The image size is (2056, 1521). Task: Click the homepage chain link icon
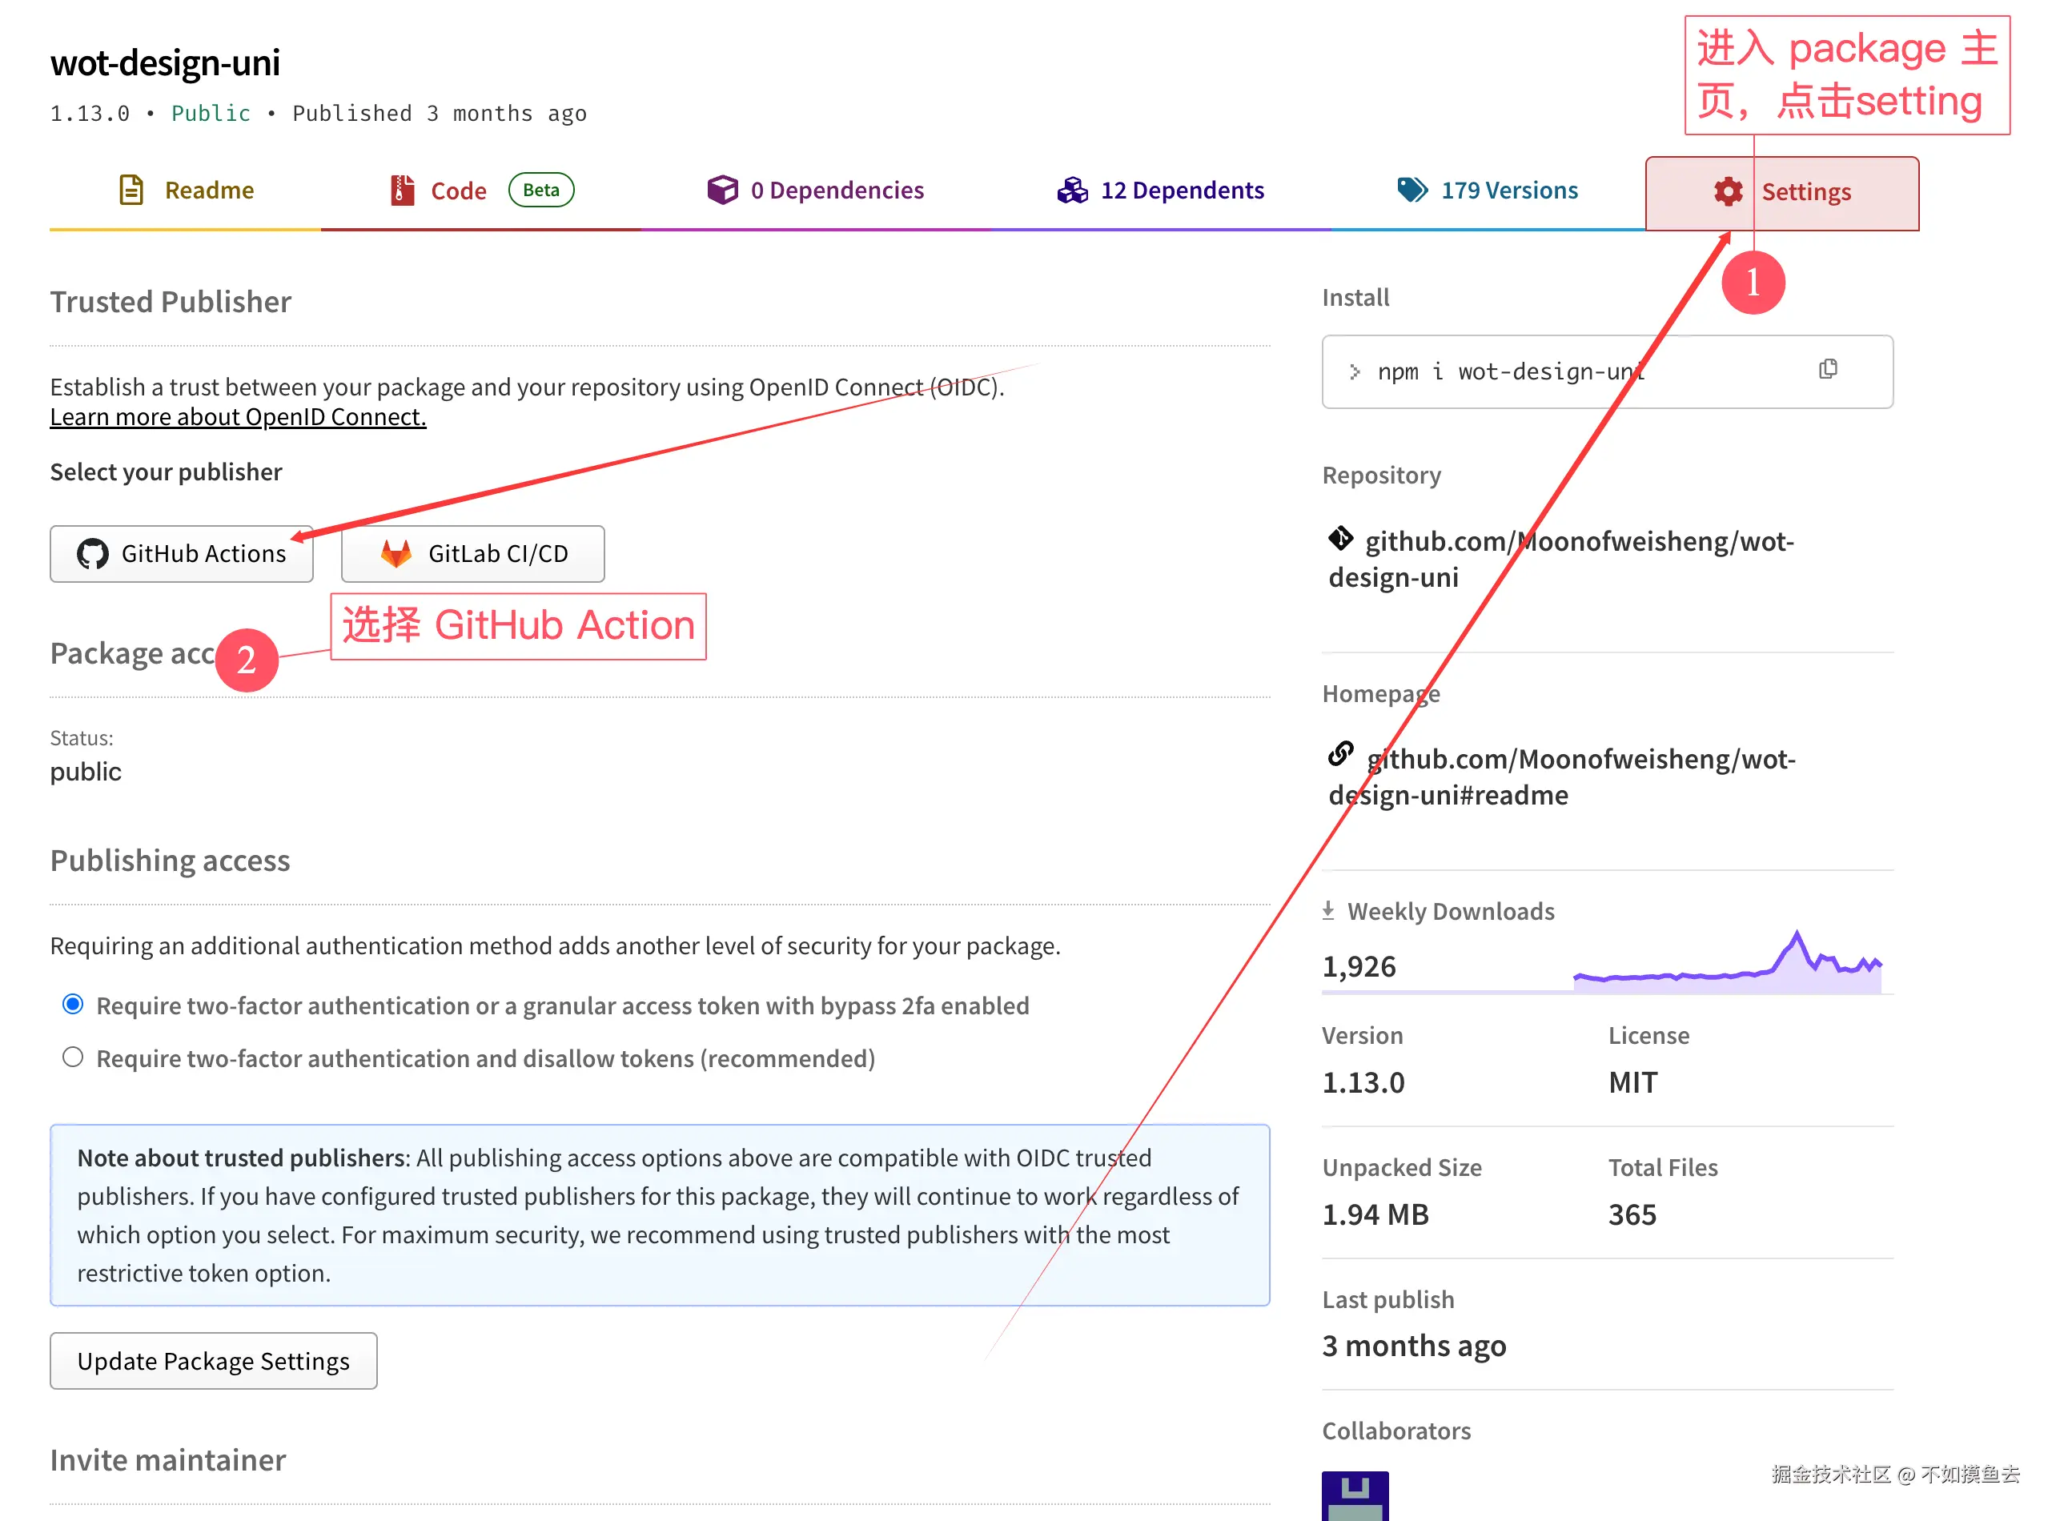point(1340,754)
